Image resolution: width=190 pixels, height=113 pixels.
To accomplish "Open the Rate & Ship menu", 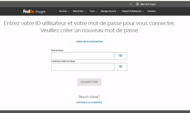I will coord(78,11).
